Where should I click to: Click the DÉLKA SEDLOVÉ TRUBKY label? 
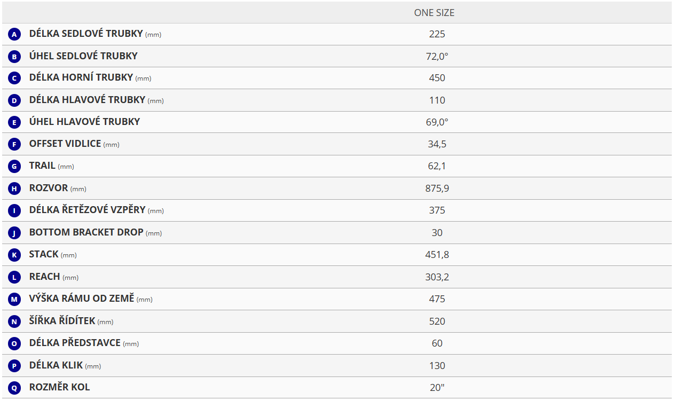coord(86,34)
